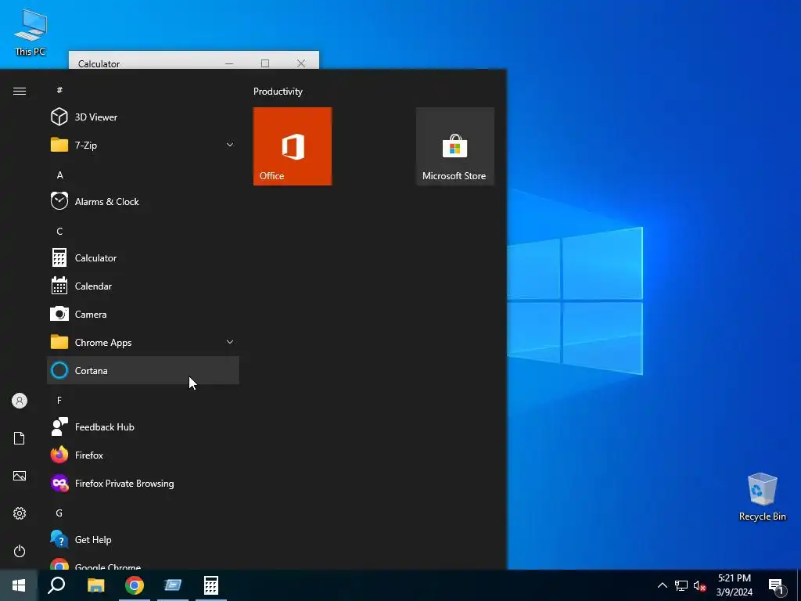Open Settings gear in Start sidebar
Viewport: 801px width, 601px height.
coord(20,513)
